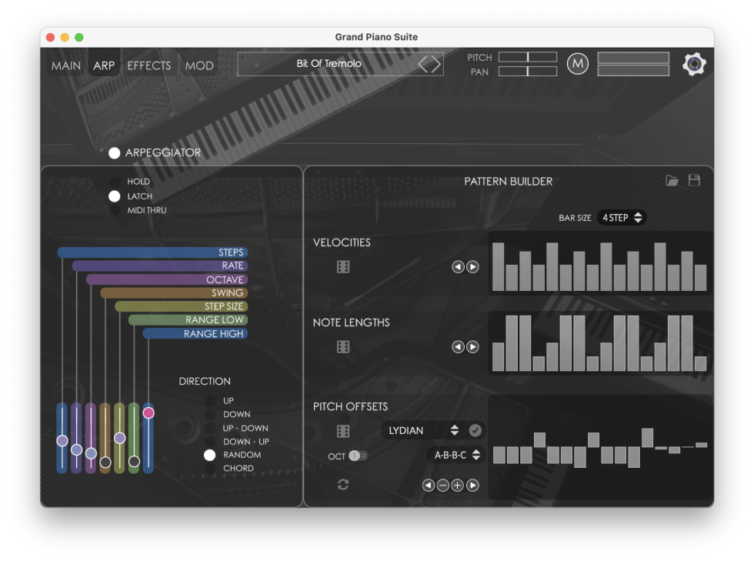Randomize velocities with dice icon

pyautogui.click(x=343, y=267)
